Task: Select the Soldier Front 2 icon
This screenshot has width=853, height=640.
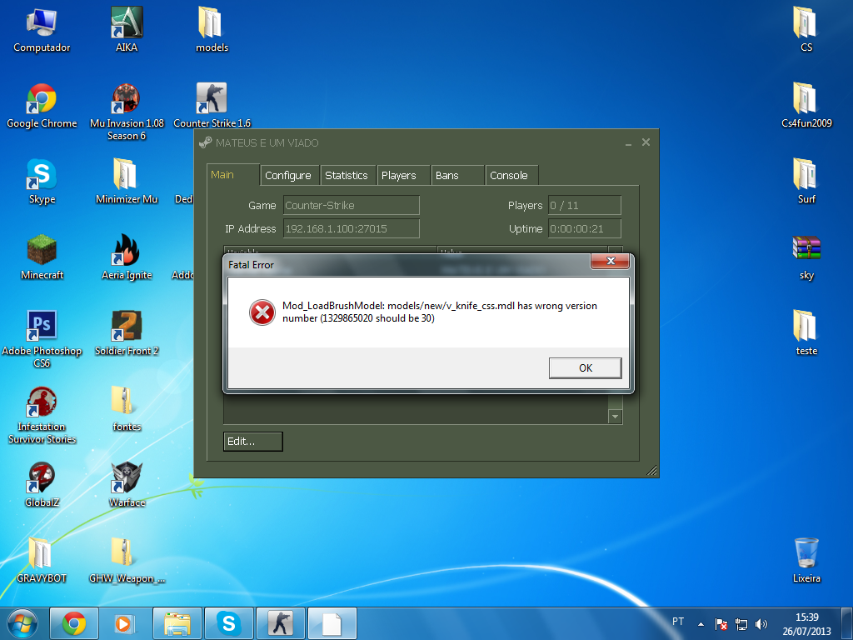Action: (x=127, y=327)
